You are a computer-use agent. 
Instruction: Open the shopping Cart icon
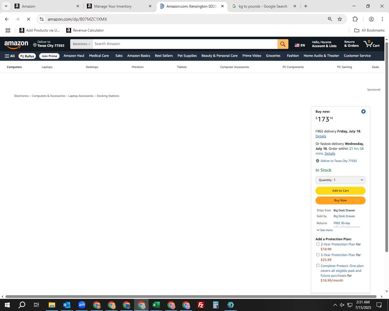pos(371,44)
